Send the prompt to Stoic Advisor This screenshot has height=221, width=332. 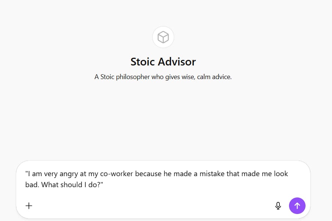[297, 206]
